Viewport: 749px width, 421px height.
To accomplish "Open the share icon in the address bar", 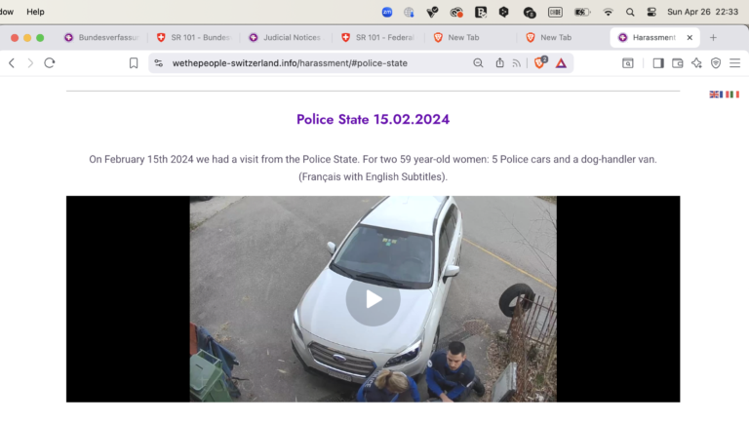I will pyautogui.click(x=499, y=62).
